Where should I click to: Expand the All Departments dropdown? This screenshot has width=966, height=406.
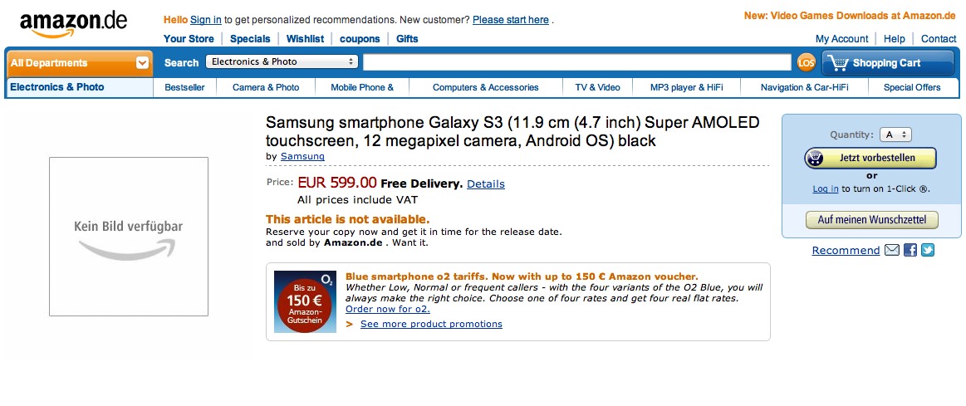(143, 62)
